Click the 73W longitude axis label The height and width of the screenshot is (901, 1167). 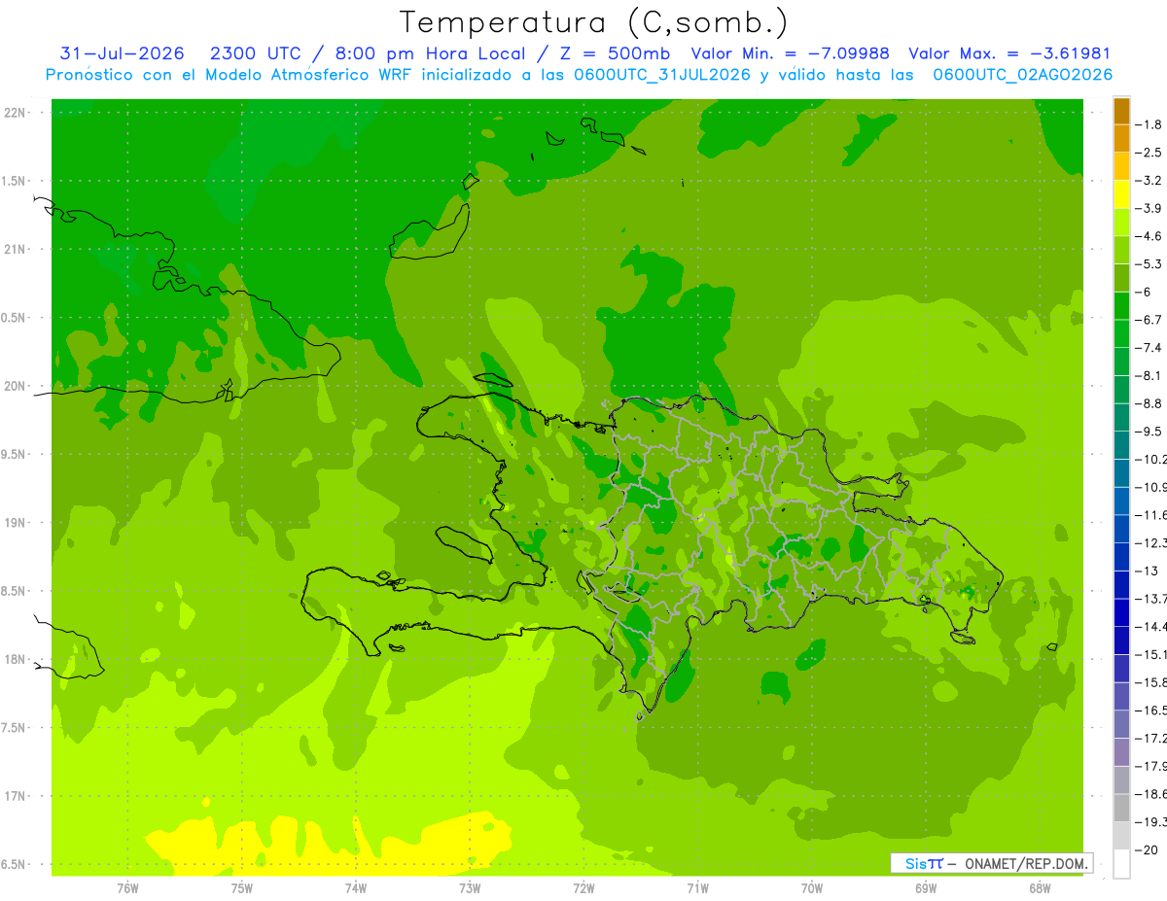pyautogui.click(x=470, y=889)
